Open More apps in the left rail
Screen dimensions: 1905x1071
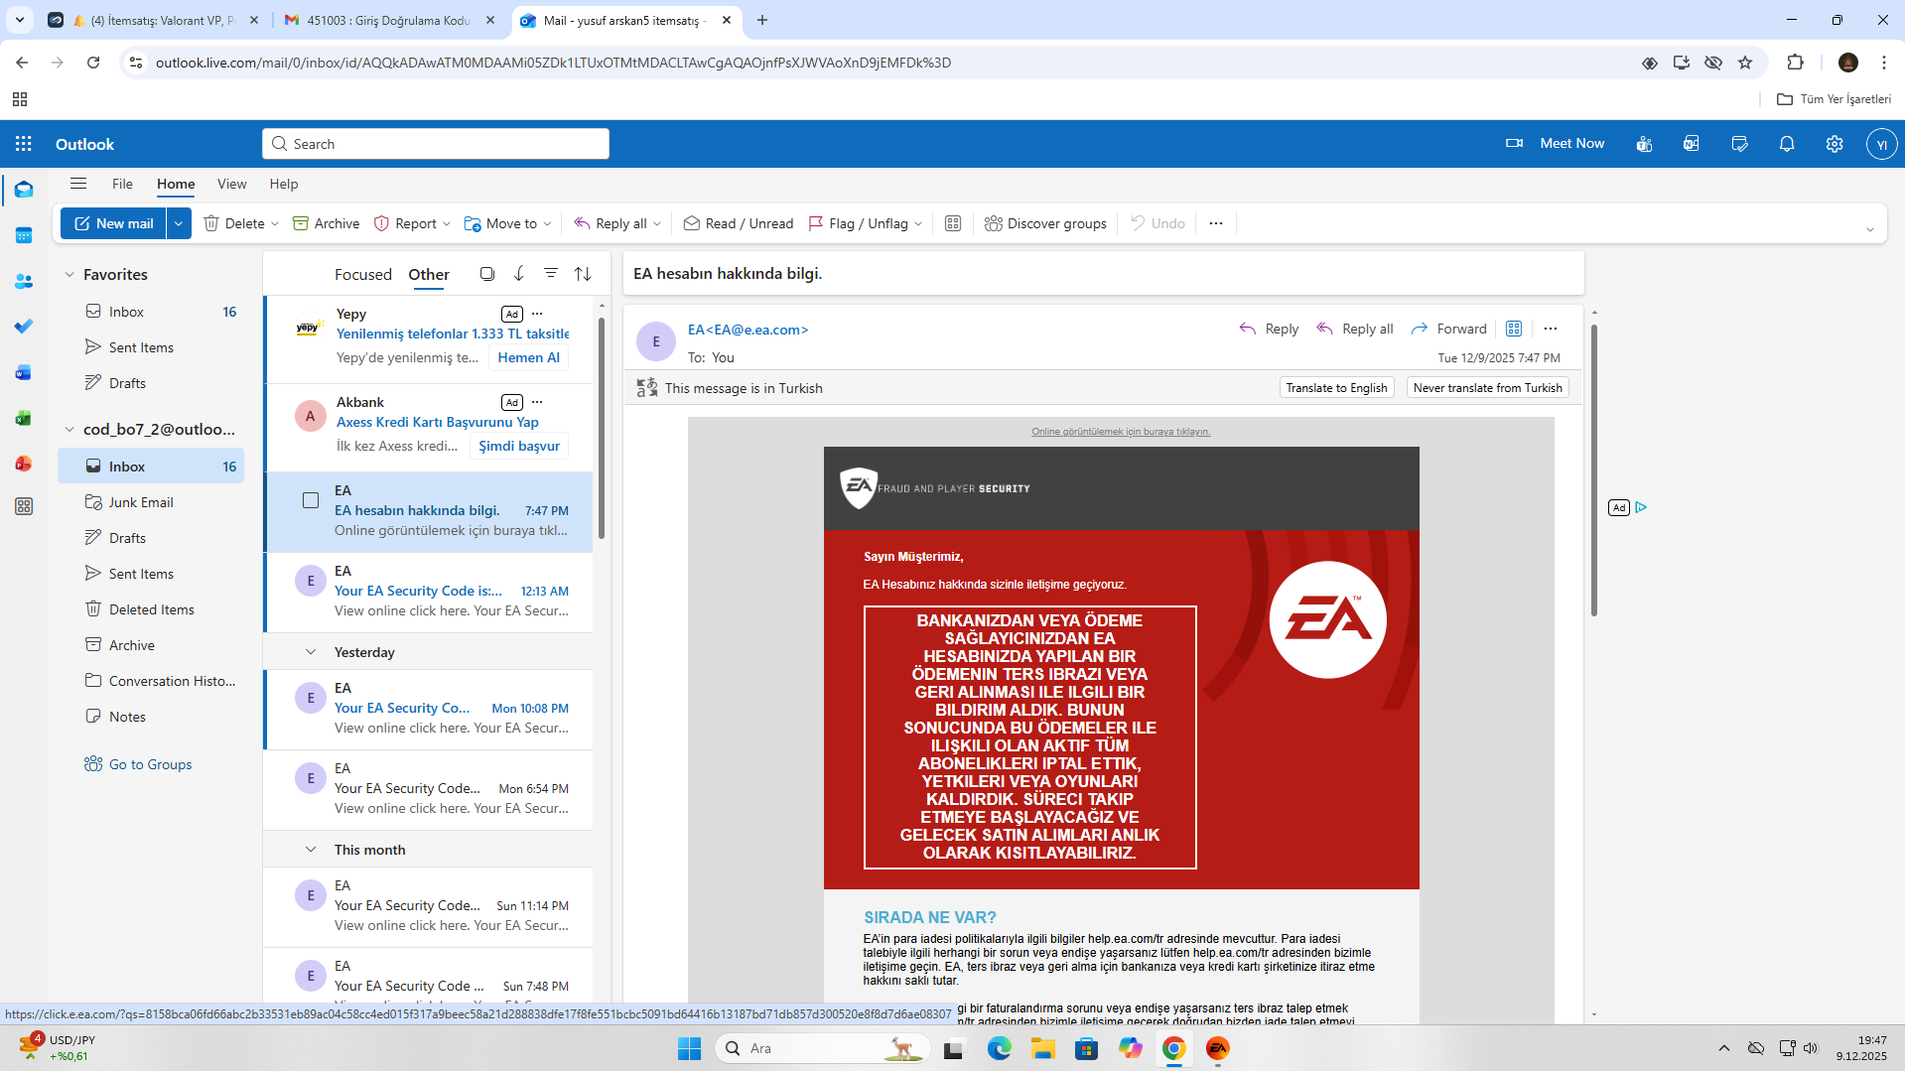pos(24,506)
